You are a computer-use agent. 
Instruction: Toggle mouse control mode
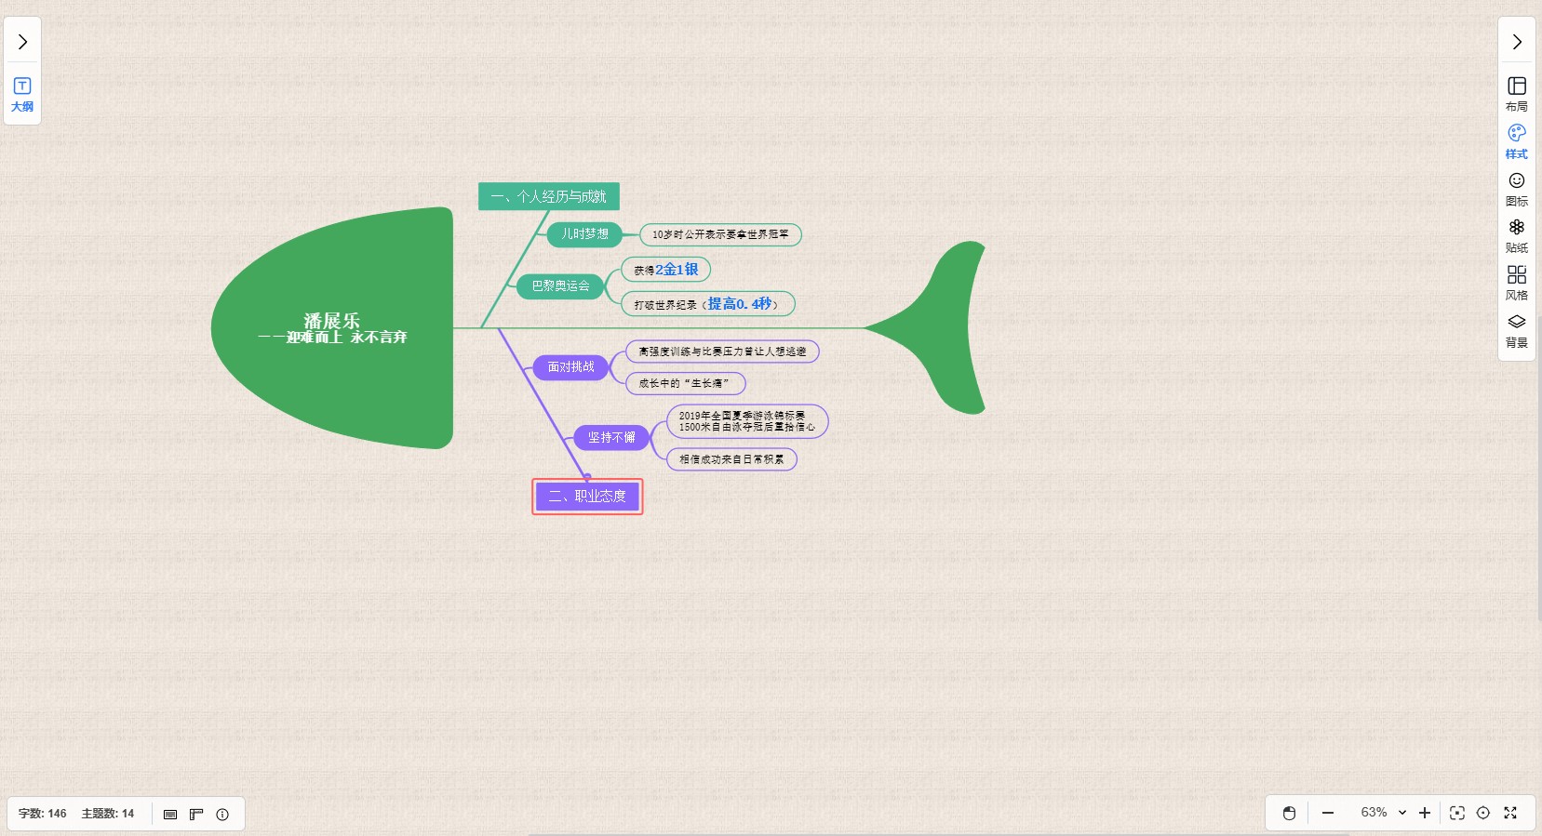(1289, 813)
